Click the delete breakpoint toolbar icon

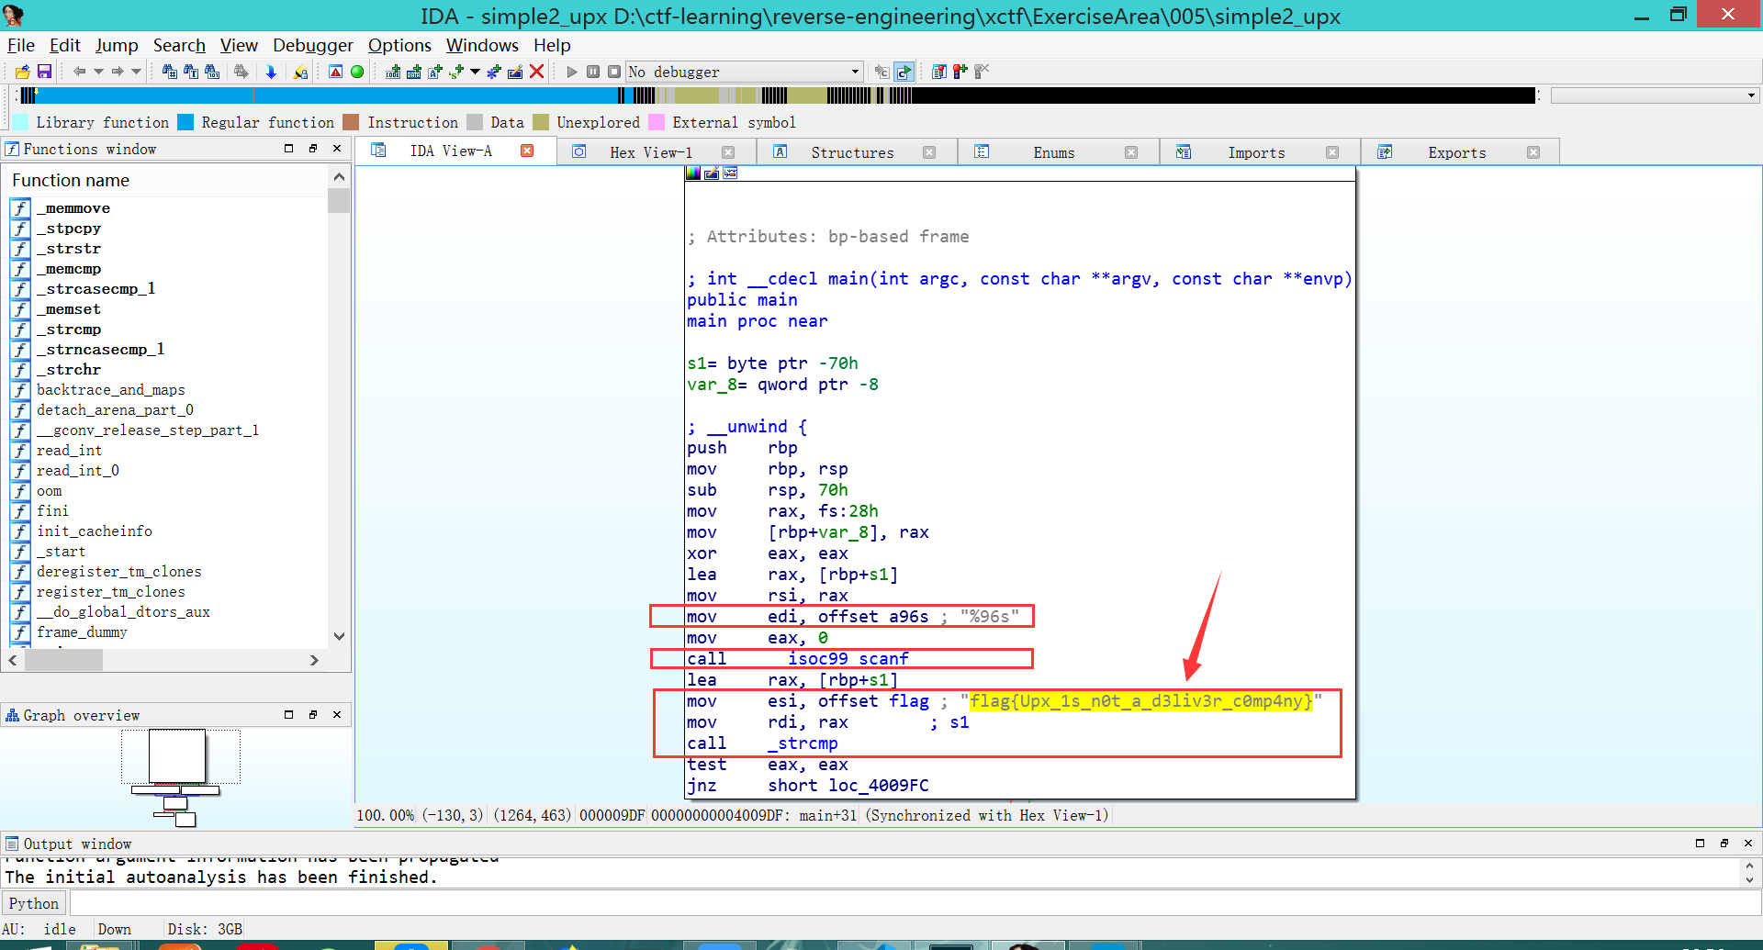coord(982,71)
